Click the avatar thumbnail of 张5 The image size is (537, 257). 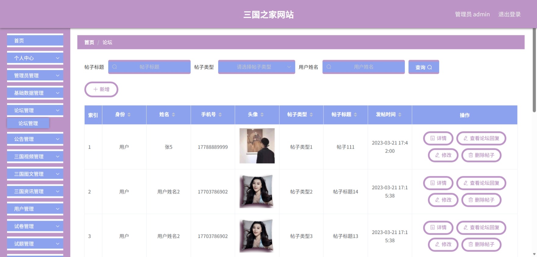click(x=257, y=146)
